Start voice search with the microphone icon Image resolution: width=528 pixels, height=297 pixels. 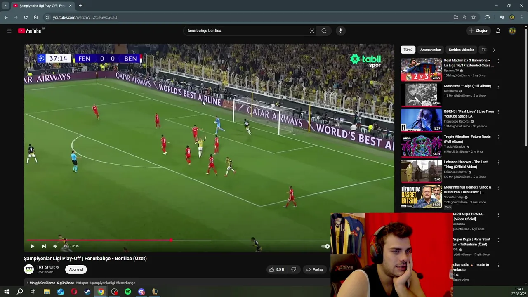(340, 31)
